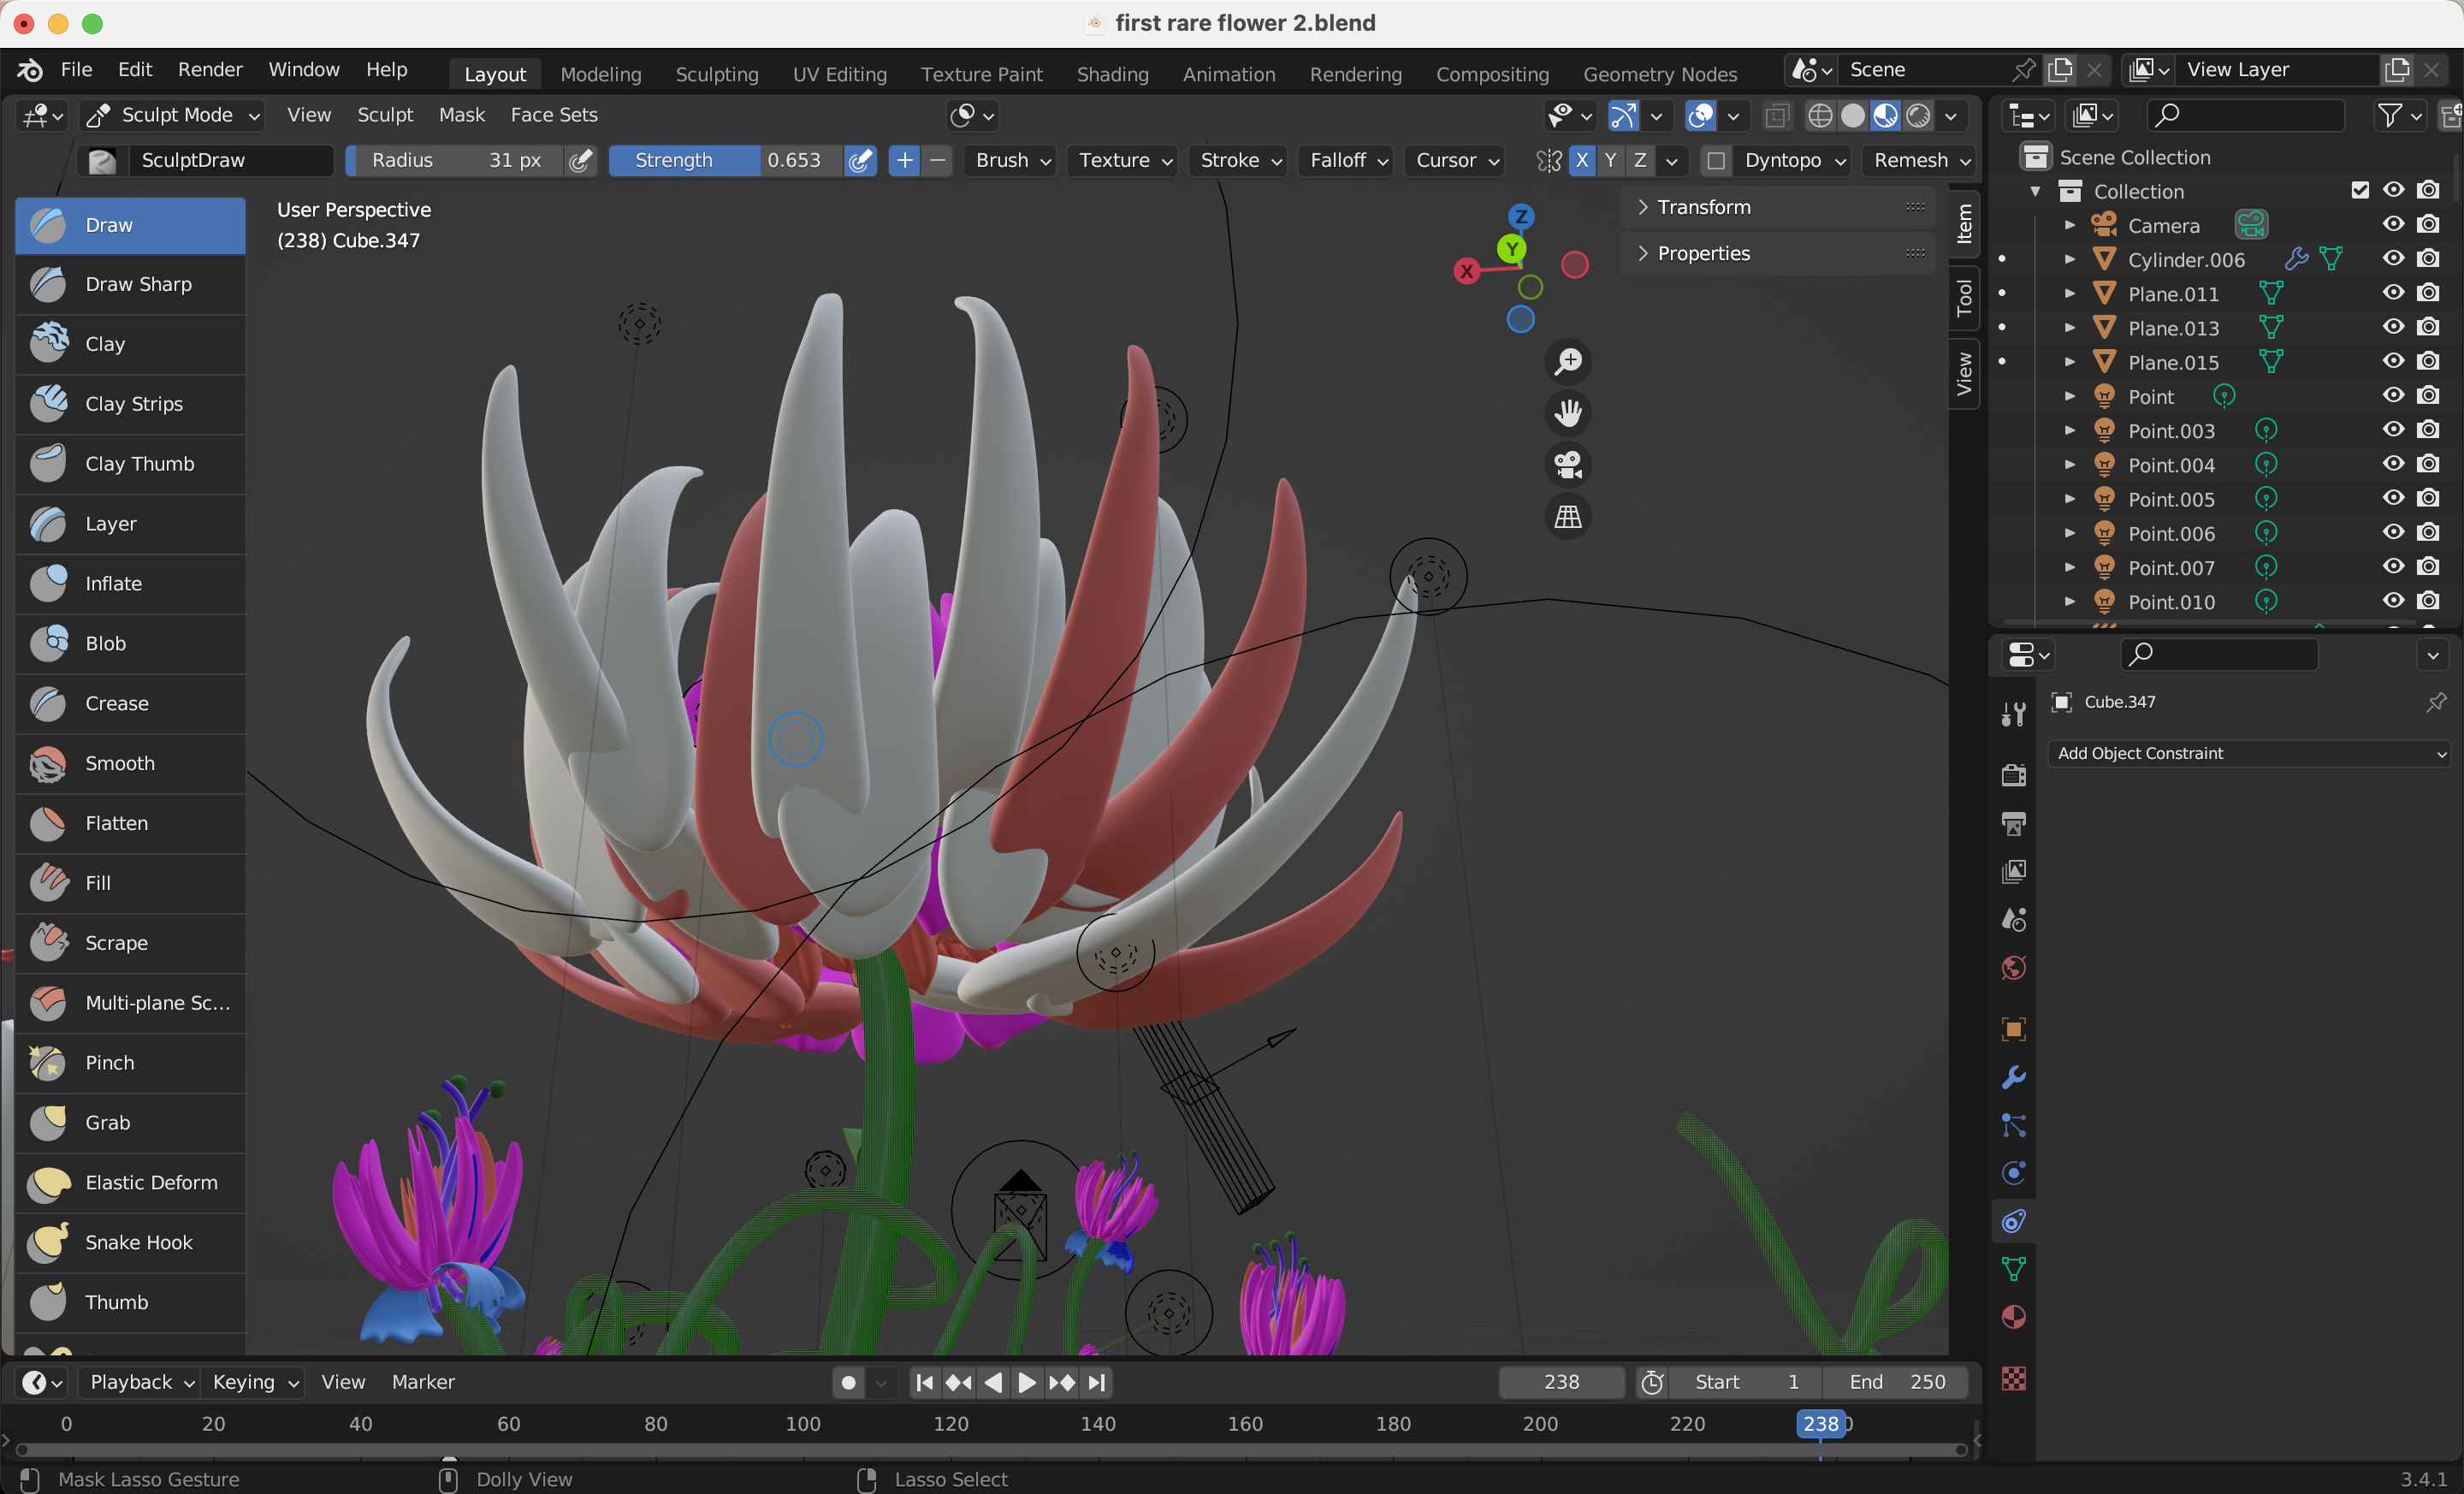The image size is (2464, 1494).
Task: Hide Cylinder.006 using its eye icon
Action: 2392,259
